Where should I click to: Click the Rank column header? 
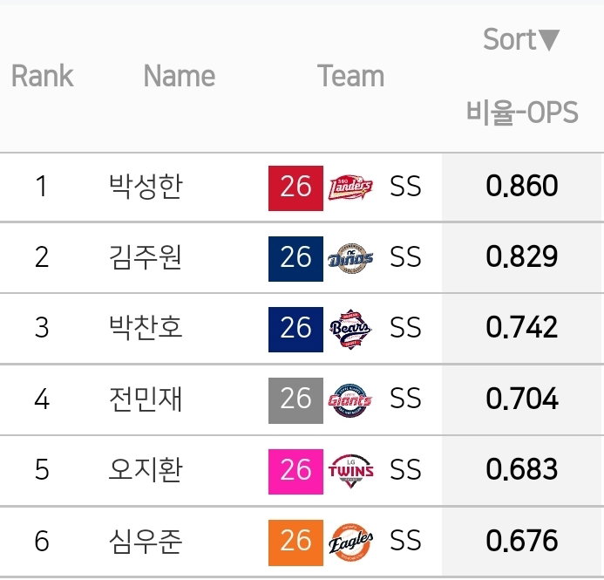tap(43, 76)
